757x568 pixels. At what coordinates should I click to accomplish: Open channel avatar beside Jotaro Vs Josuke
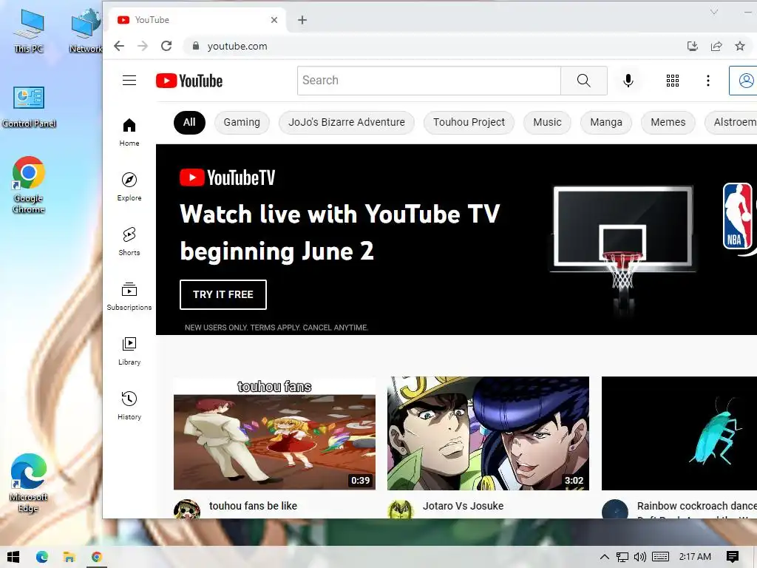tap(401, 510)
